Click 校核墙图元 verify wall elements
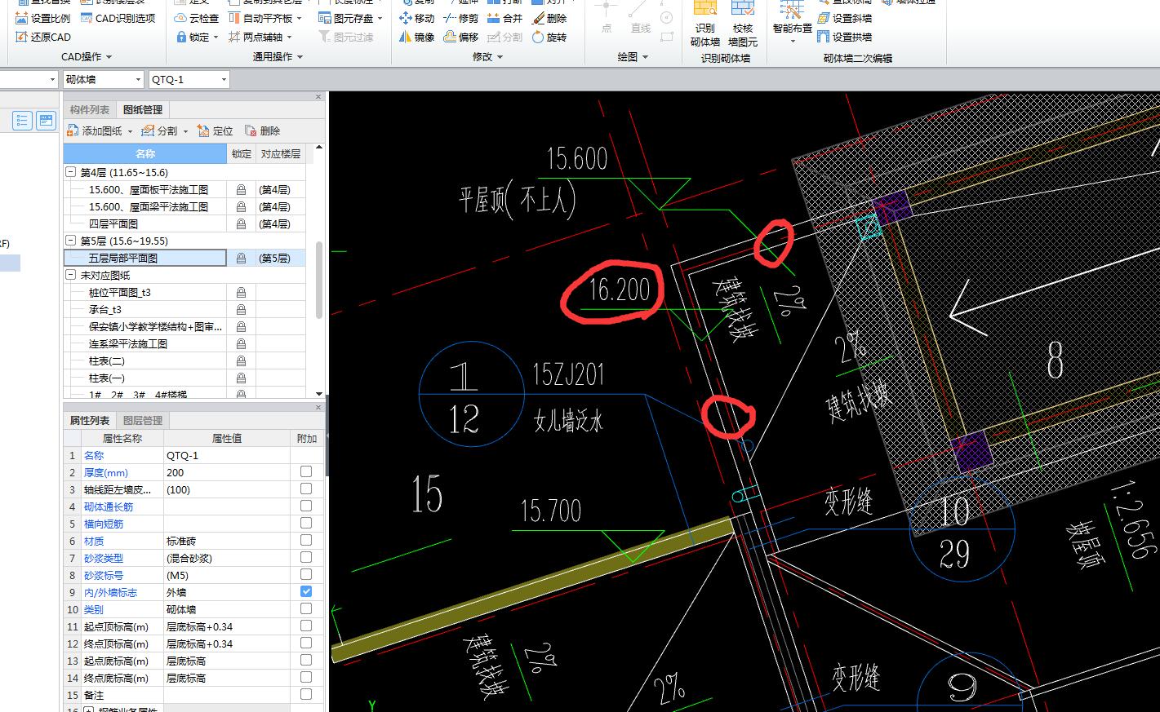Image resolution: width=1160 pixels, height=712 pixels. (x=743, y=23)
